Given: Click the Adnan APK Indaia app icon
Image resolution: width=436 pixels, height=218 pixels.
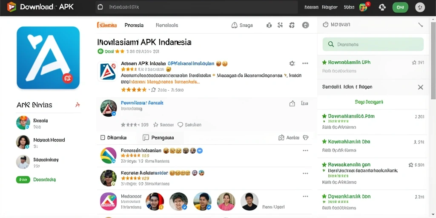Looking at the screenshot, I should tap(107, 72).
